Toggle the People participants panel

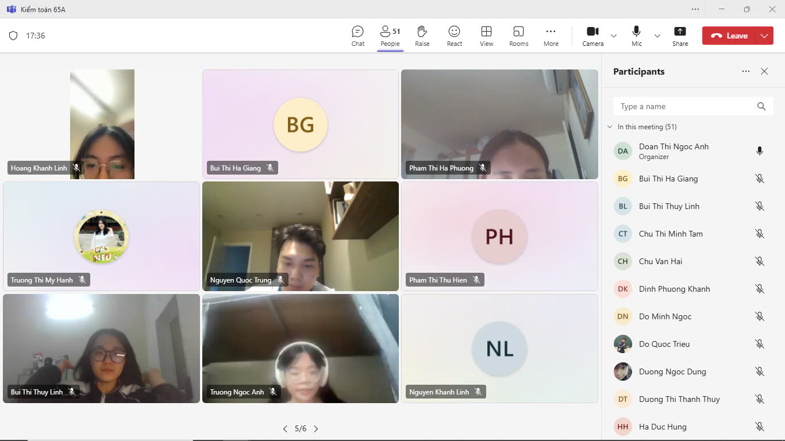click(x=390, y=36)
